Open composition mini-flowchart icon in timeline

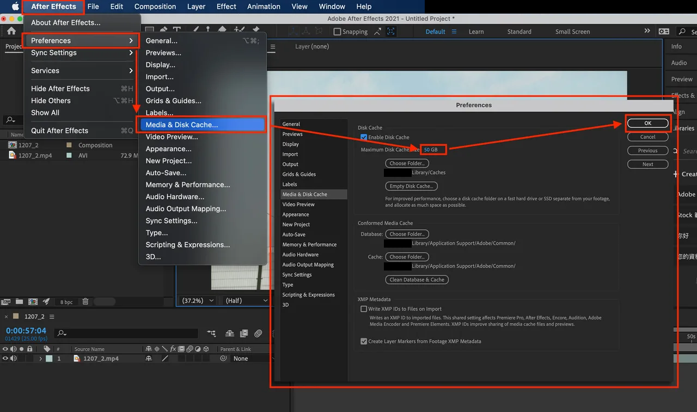[x=212, y=333]
